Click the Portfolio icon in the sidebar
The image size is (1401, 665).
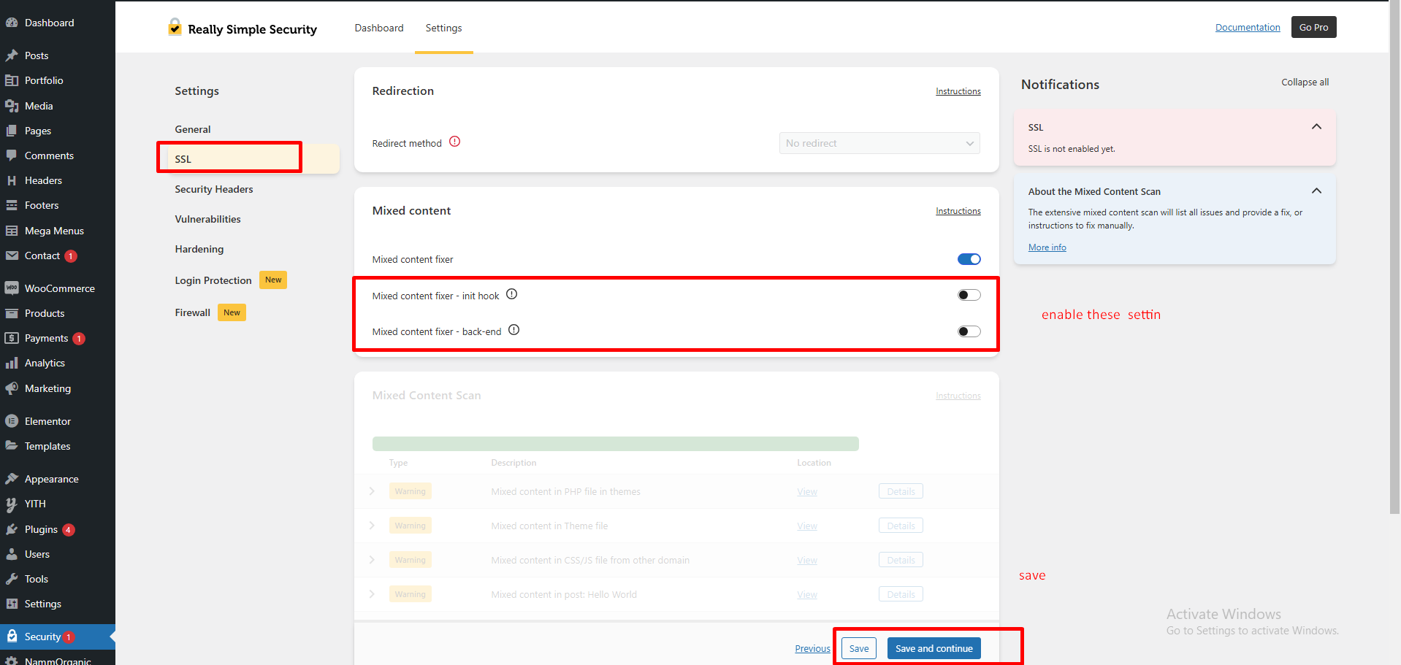12,80
